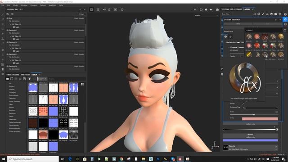Screen dimensions: 288x162
Task: Open smart material icon in Layers toolbar
Action: pyautogui.click(x=271, y=14)
